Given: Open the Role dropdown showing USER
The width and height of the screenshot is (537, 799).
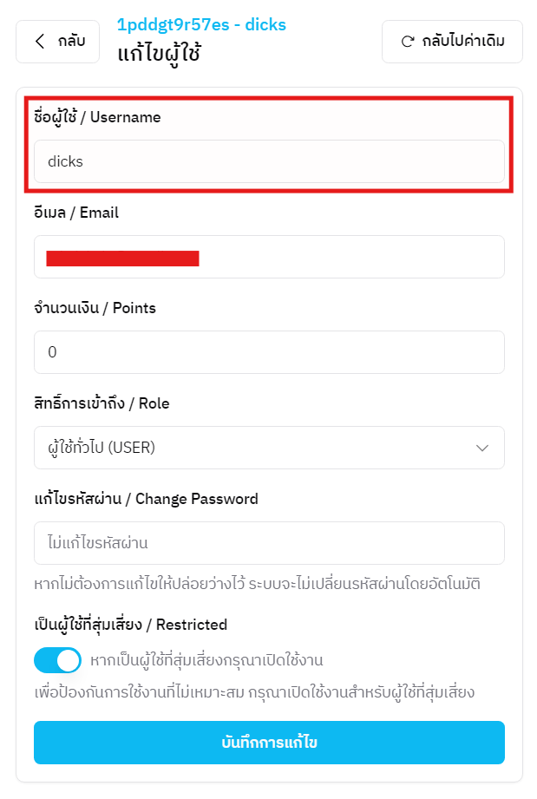Looking at the screenshot, I should tap(269, 448).
